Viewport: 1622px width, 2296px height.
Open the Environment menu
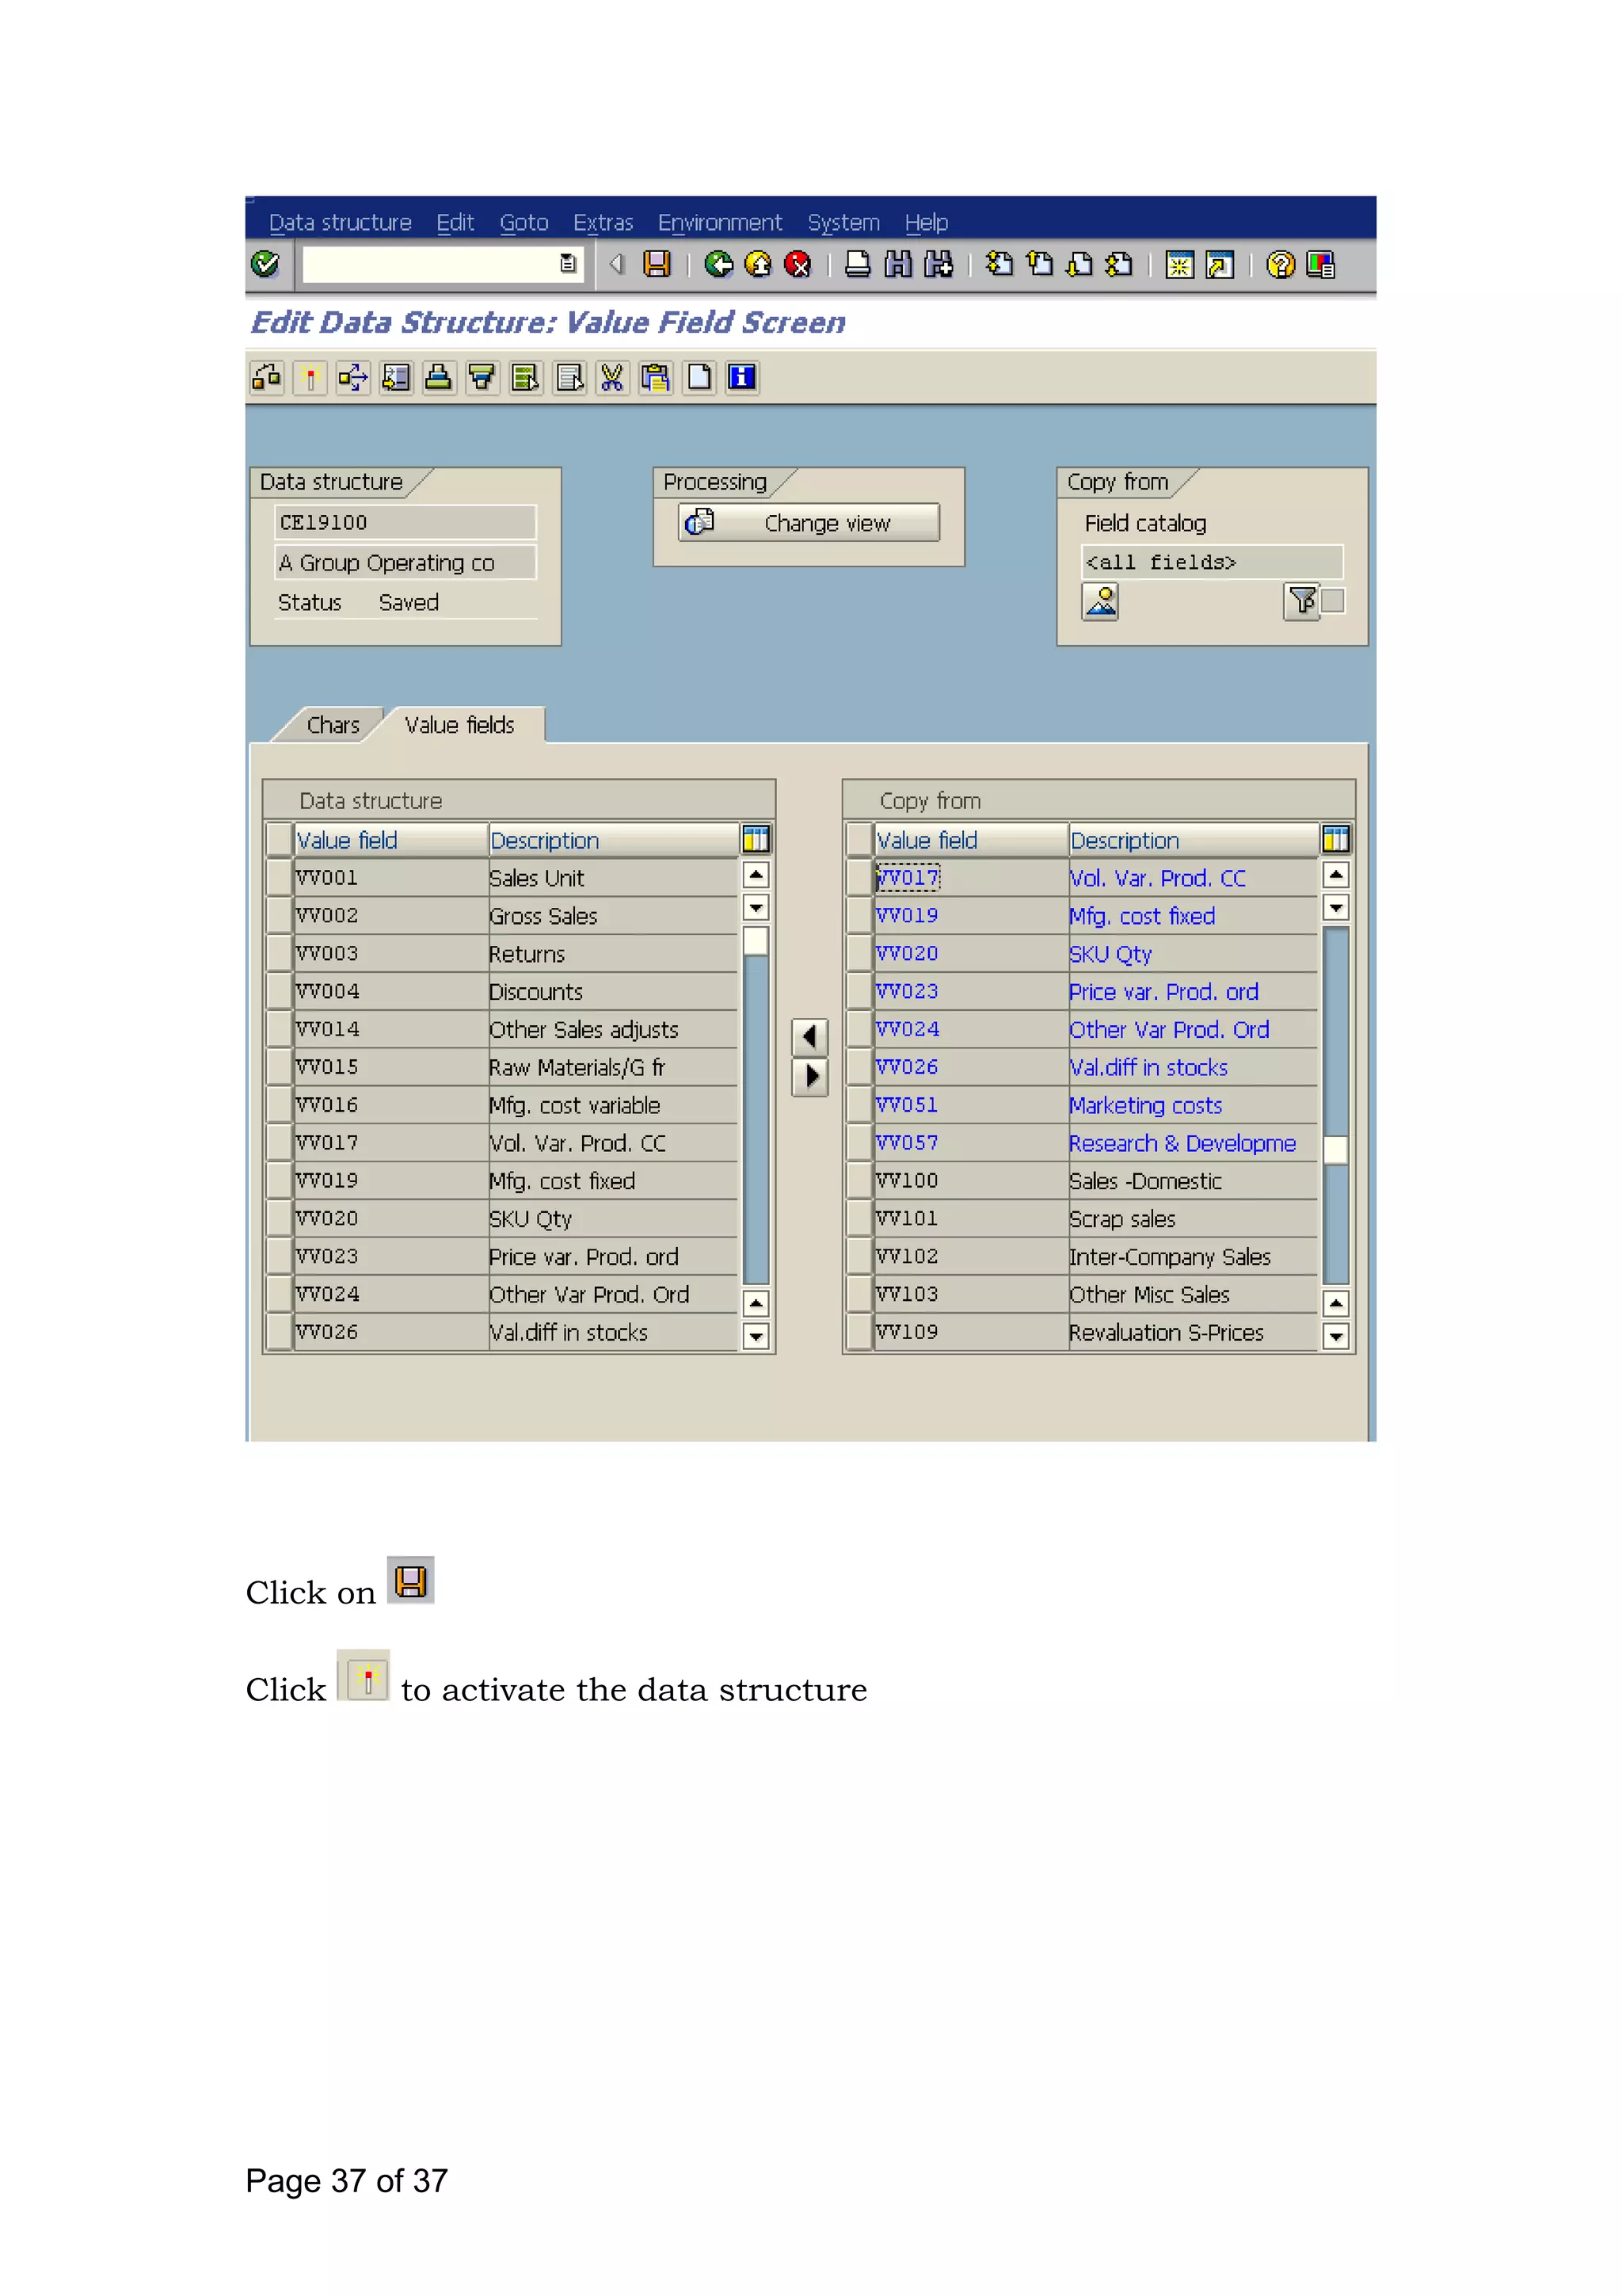coord(720,222)
